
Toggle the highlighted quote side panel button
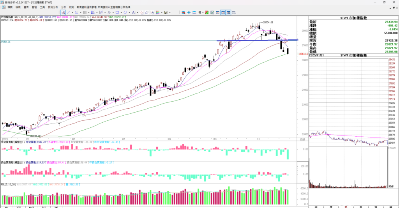[229, 12]
